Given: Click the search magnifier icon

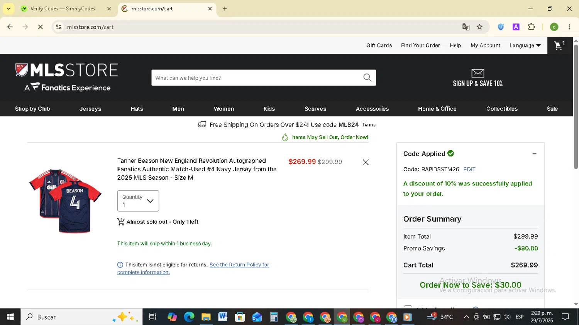Looking at the screenshot, I should pos(367,77).
